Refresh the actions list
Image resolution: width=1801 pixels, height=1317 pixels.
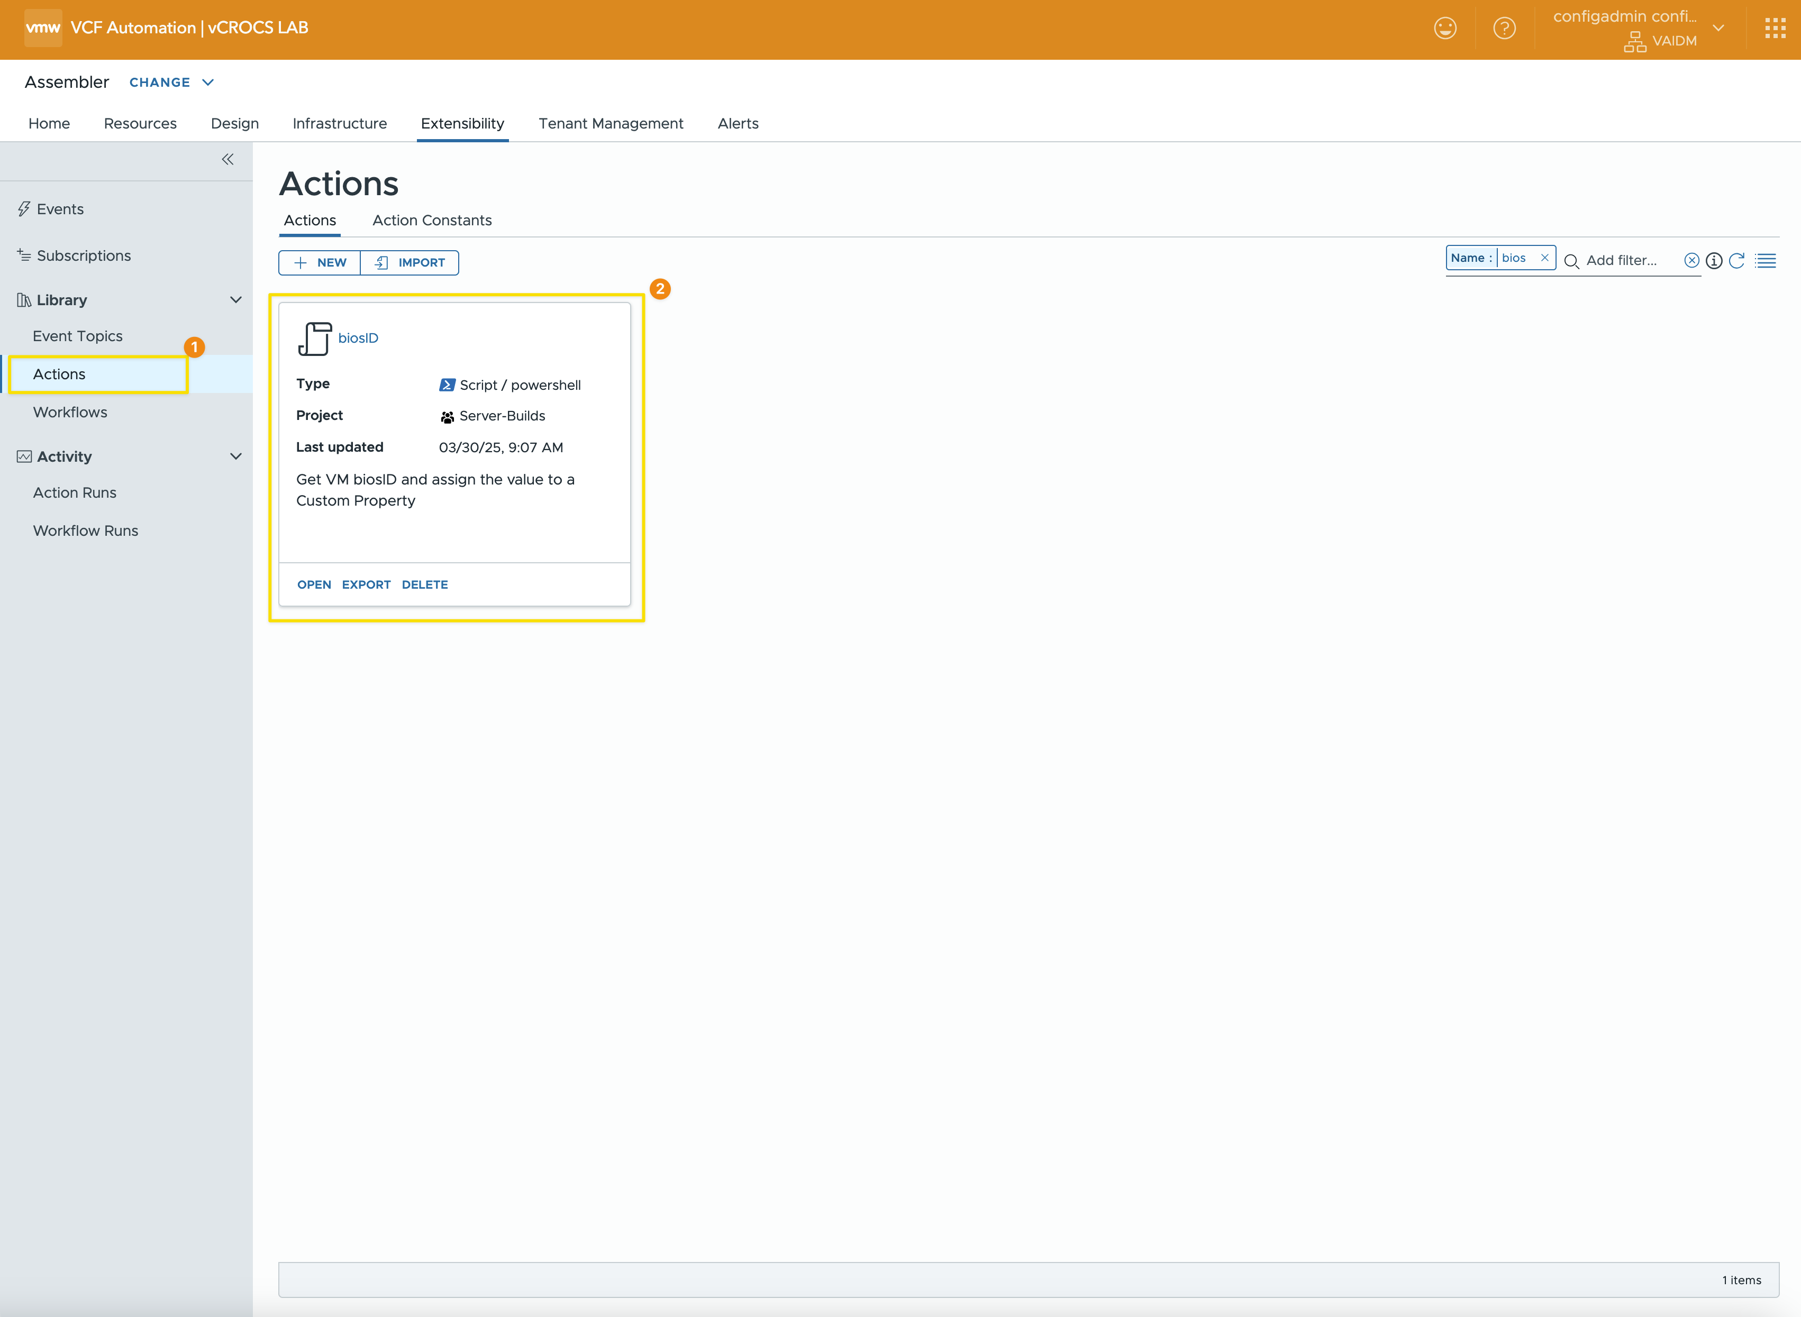1736,261
